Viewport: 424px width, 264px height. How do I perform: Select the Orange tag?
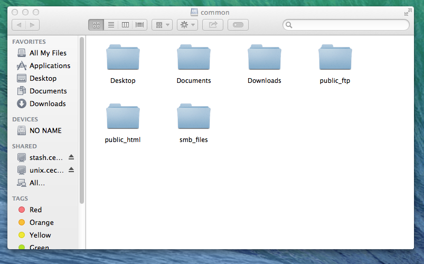click(x=43, y=222)
